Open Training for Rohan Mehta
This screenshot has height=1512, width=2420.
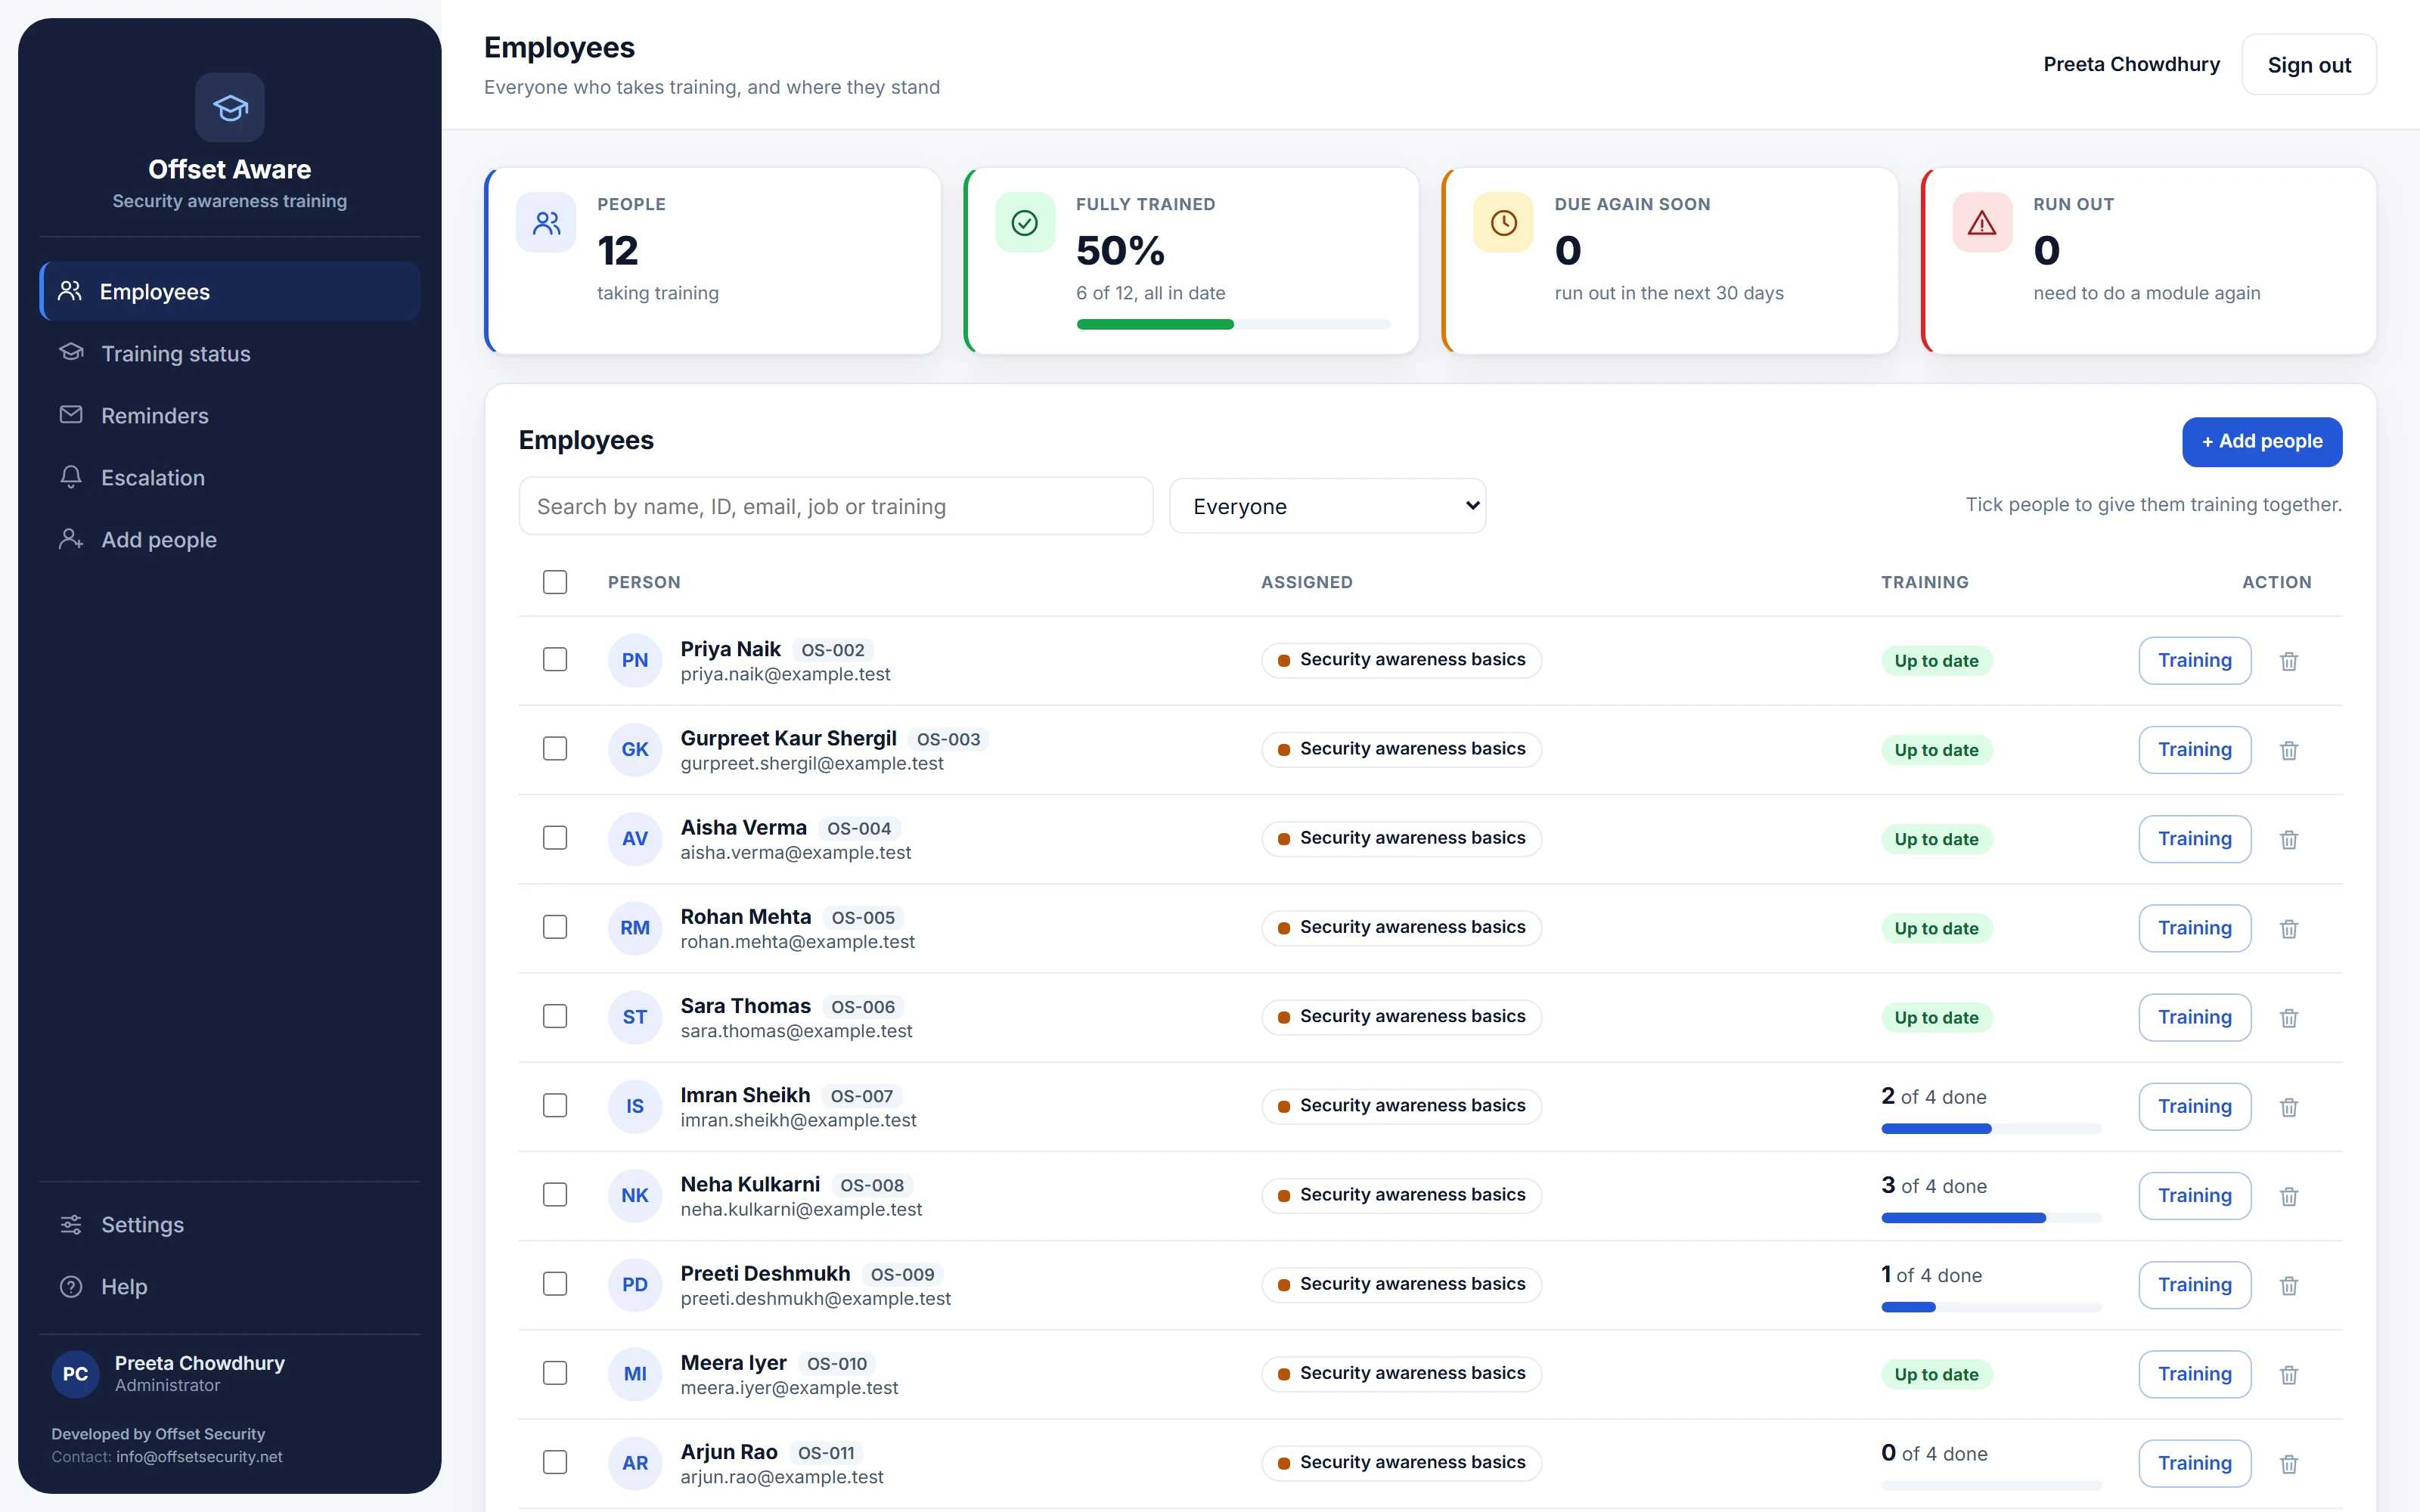2194,928
